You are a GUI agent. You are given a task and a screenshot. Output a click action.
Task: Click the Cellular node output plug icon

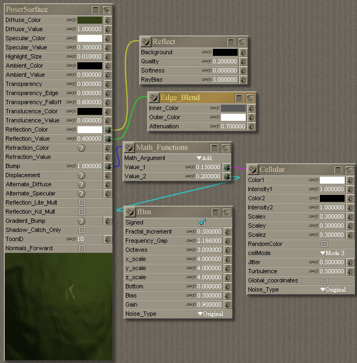tap(253, 170)
